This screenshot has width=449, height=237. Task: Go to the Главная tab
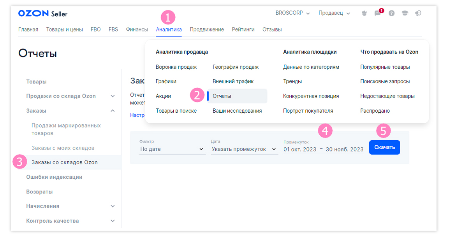(28, 30)
